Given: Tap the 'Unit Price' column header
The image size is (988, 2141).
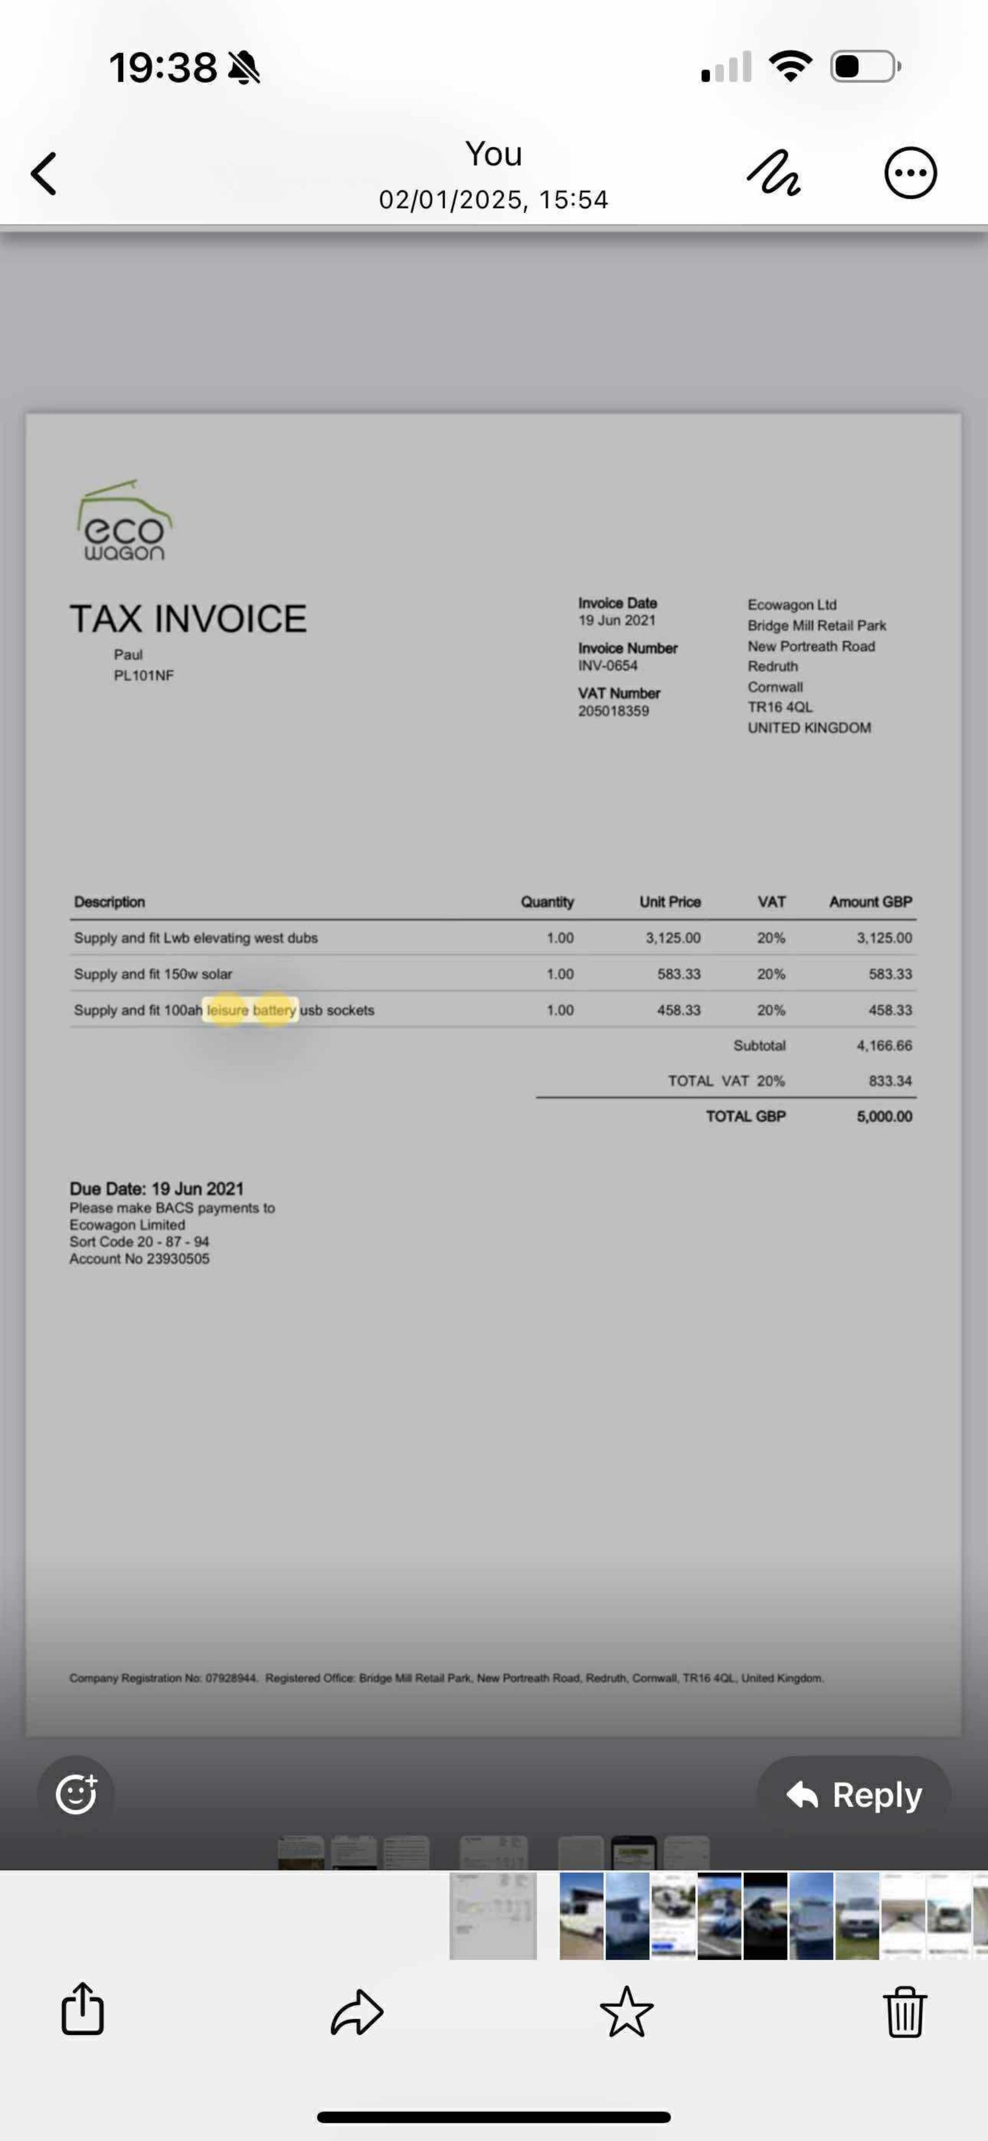Looking at the screenshot, I should pos(670,902).
